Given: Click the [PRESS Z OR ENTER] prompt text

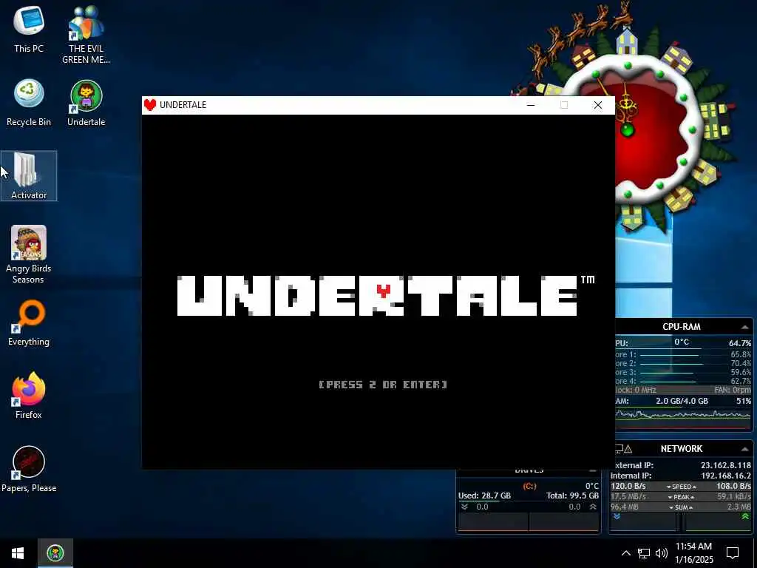Looking at the screenshot, I should pyautogui.click(x=383, y=385).
